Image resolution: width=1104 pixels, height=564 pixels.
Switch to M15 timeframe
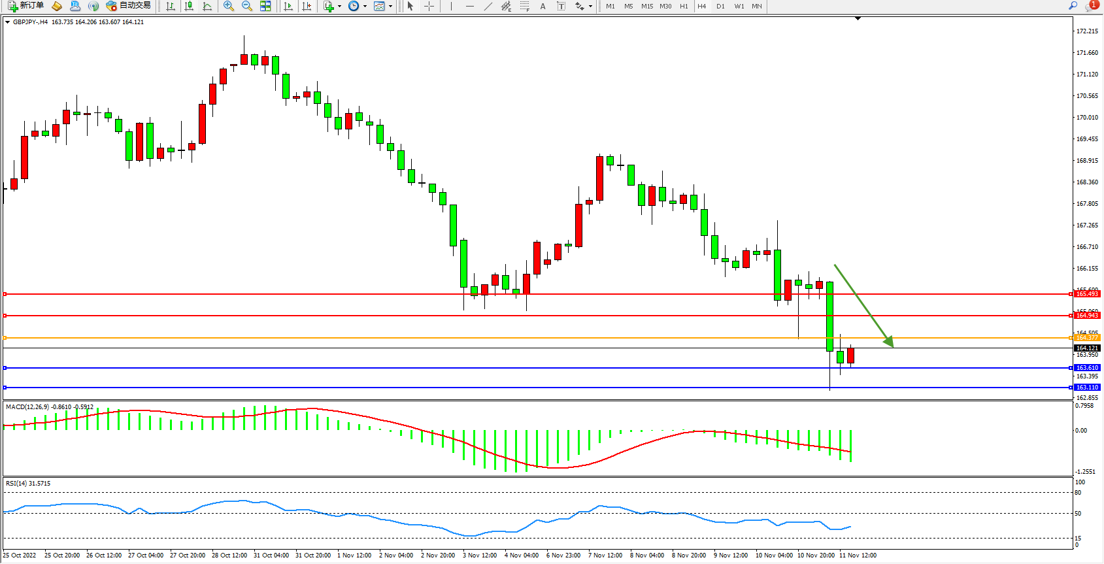[x=646, y=6]
